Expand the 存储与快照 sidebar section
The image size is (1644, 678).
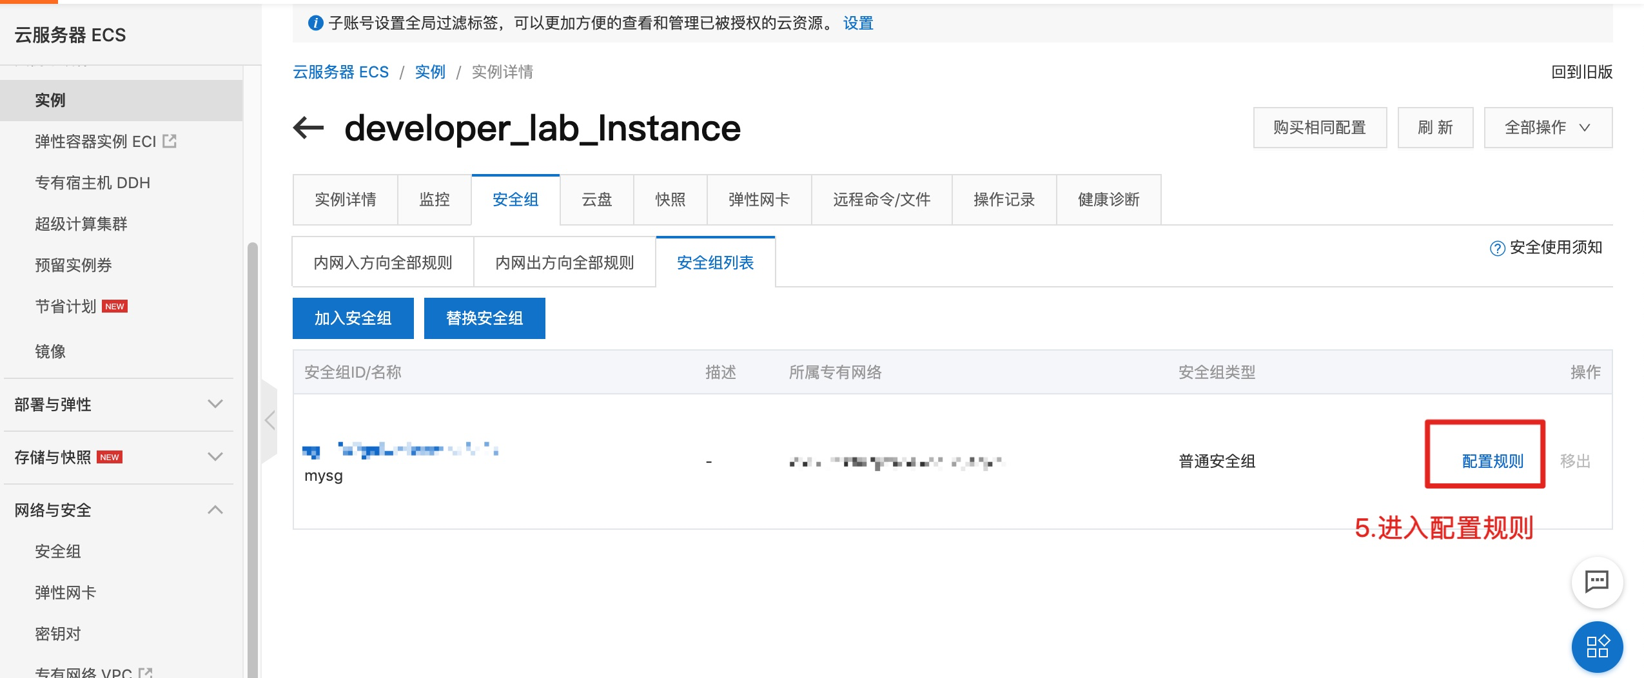(x=215, y=457)
